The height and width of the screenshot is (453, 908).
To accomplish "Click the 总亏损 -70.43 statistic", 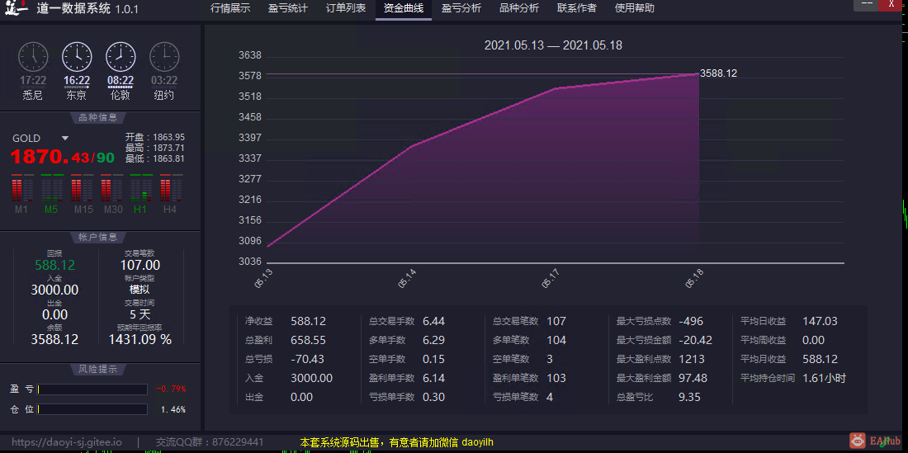I will tap(284, 359).
